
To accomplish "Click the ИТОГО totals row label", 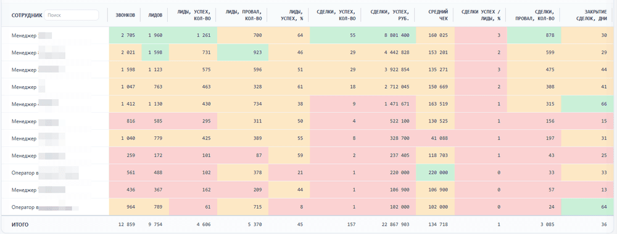I will click(20, 225).
